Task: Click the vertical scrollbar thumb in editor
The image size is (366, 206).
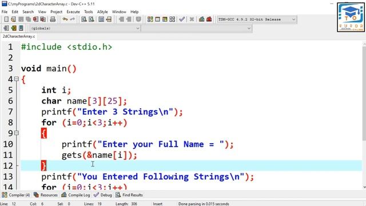Action: [364, 93]
